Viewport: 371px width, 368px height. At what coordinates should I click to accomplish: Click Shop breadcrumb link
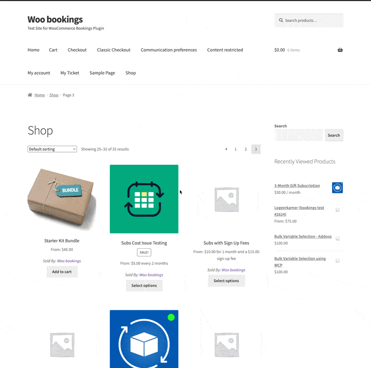coord(54,95)
